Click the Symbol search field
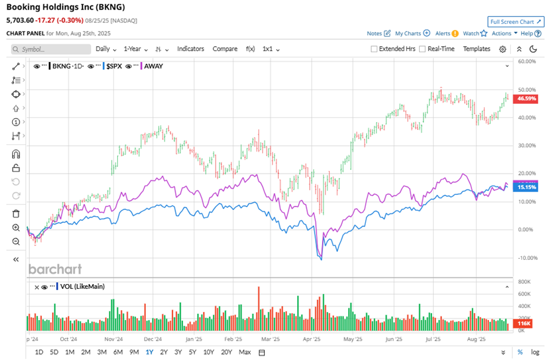The height and width of the screenshot is (363, 548). (50, 49)
